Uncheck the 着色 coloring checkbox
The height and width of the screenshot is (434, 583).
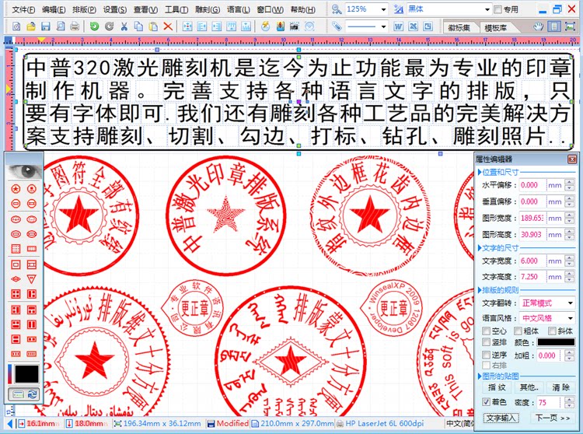pyautogui.click(x=486, y=401)
